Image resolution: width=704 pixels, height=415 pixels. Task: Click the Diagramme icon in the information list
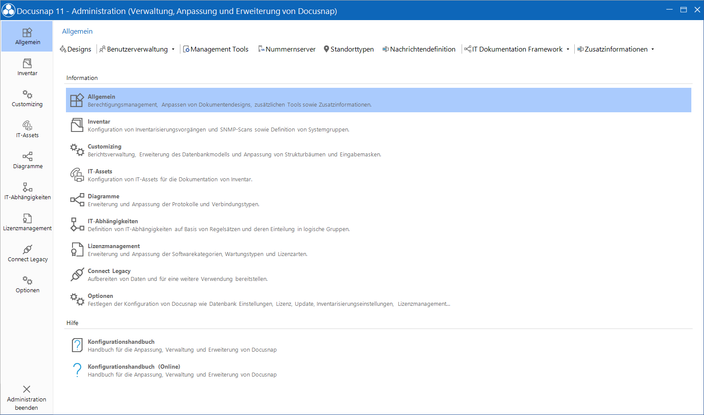coord(77,200)
